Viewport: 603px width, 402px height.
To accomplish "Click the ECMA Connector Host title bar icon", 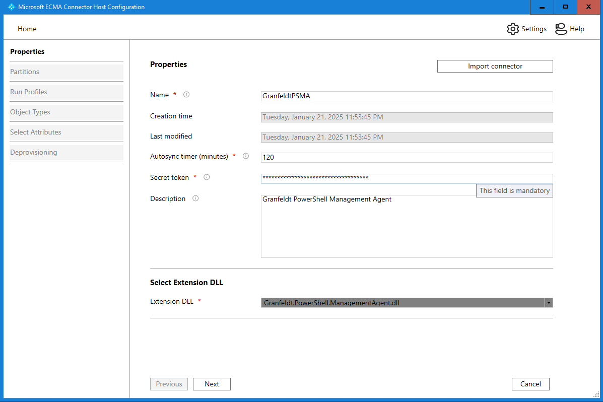I will tap(11, 7).
